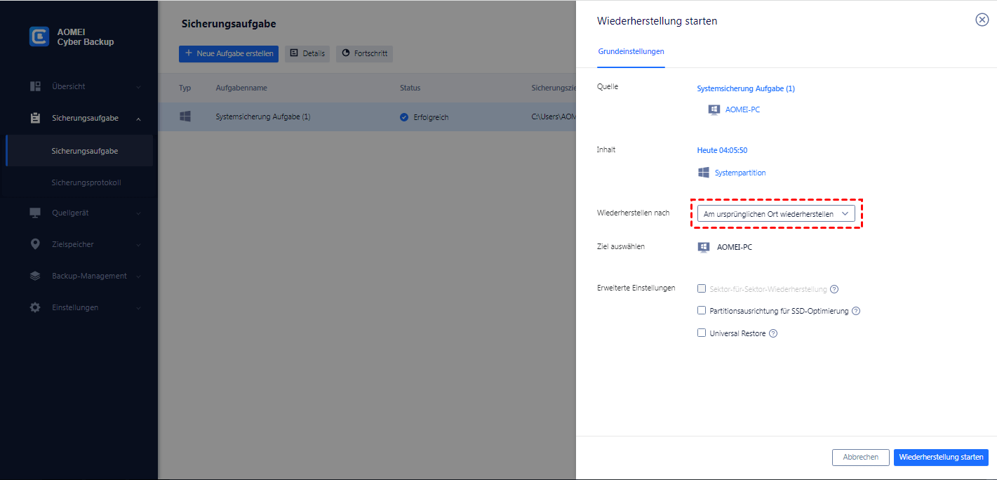This screenshot has width=997, height=480.
Task: Click the Backup-Management layers icon
Action: pos(35,276)
